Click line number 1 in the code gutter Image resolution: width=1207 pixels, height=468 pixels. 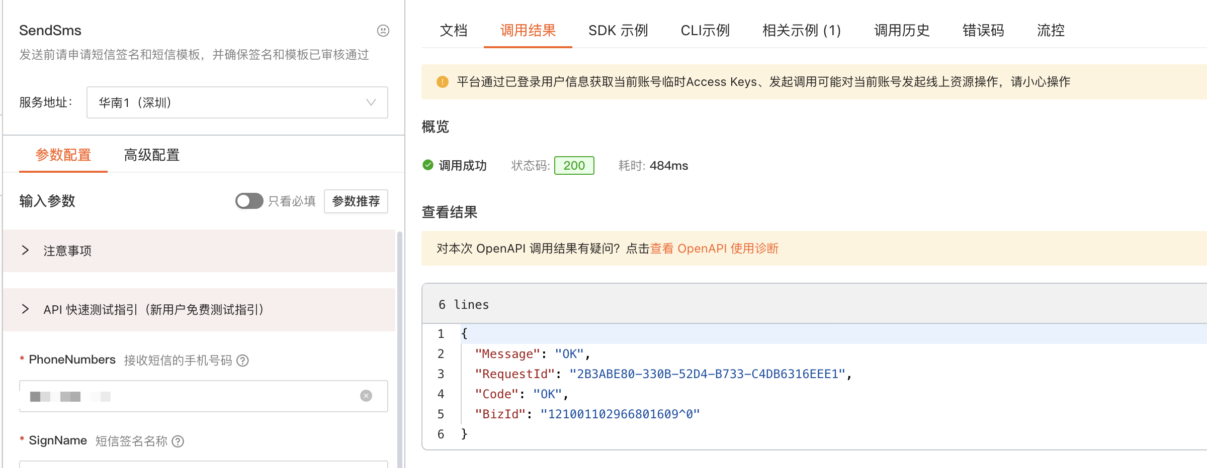(441, 334)
